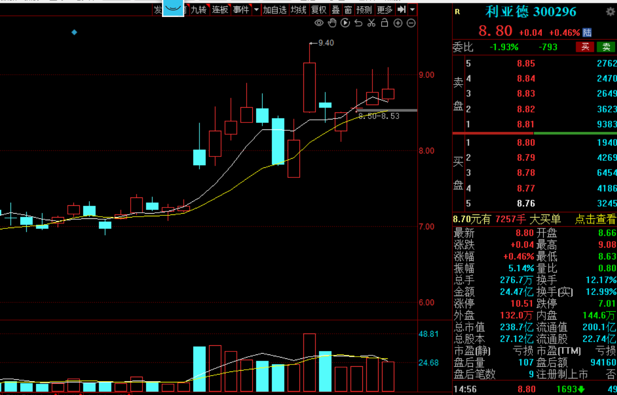The height and width of the screenshot is (395, 617).
Task: Open the 九转 indicator tab
Action: pyautogui.click(x=199, y=10)
